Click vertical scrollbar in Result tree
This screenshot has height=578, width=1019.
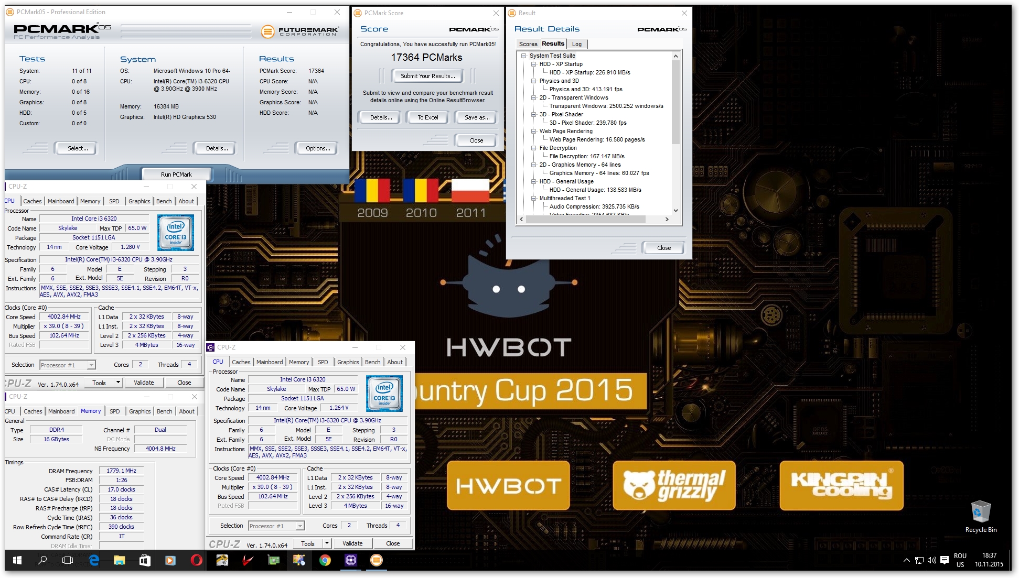675,102
